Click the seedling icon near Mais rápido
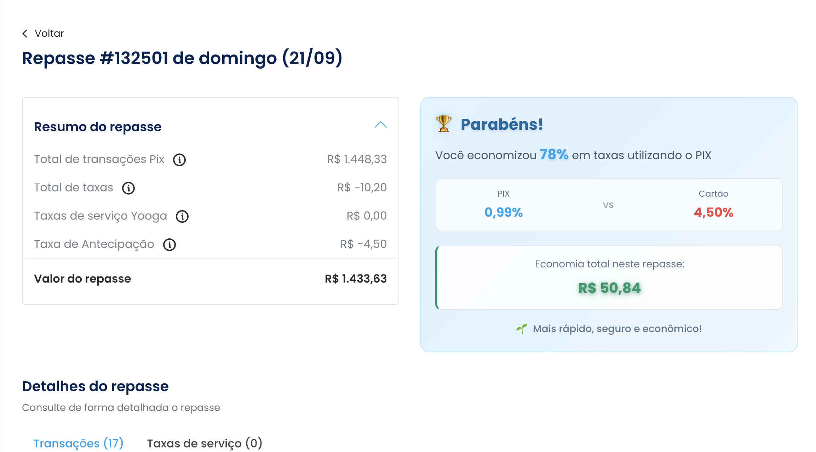 click(x=521, y=329)
